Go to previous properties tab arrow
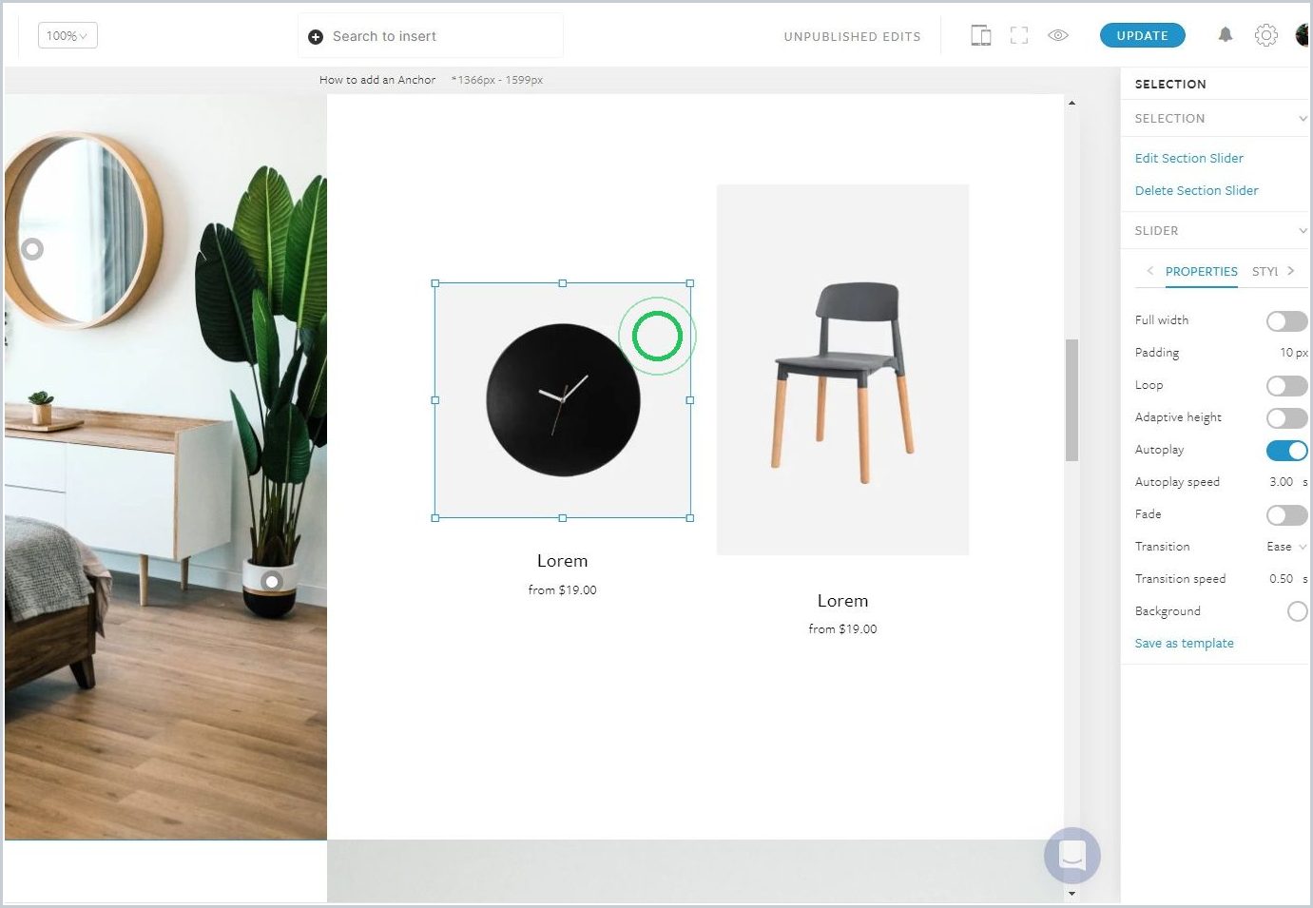 coord(1149,271)
